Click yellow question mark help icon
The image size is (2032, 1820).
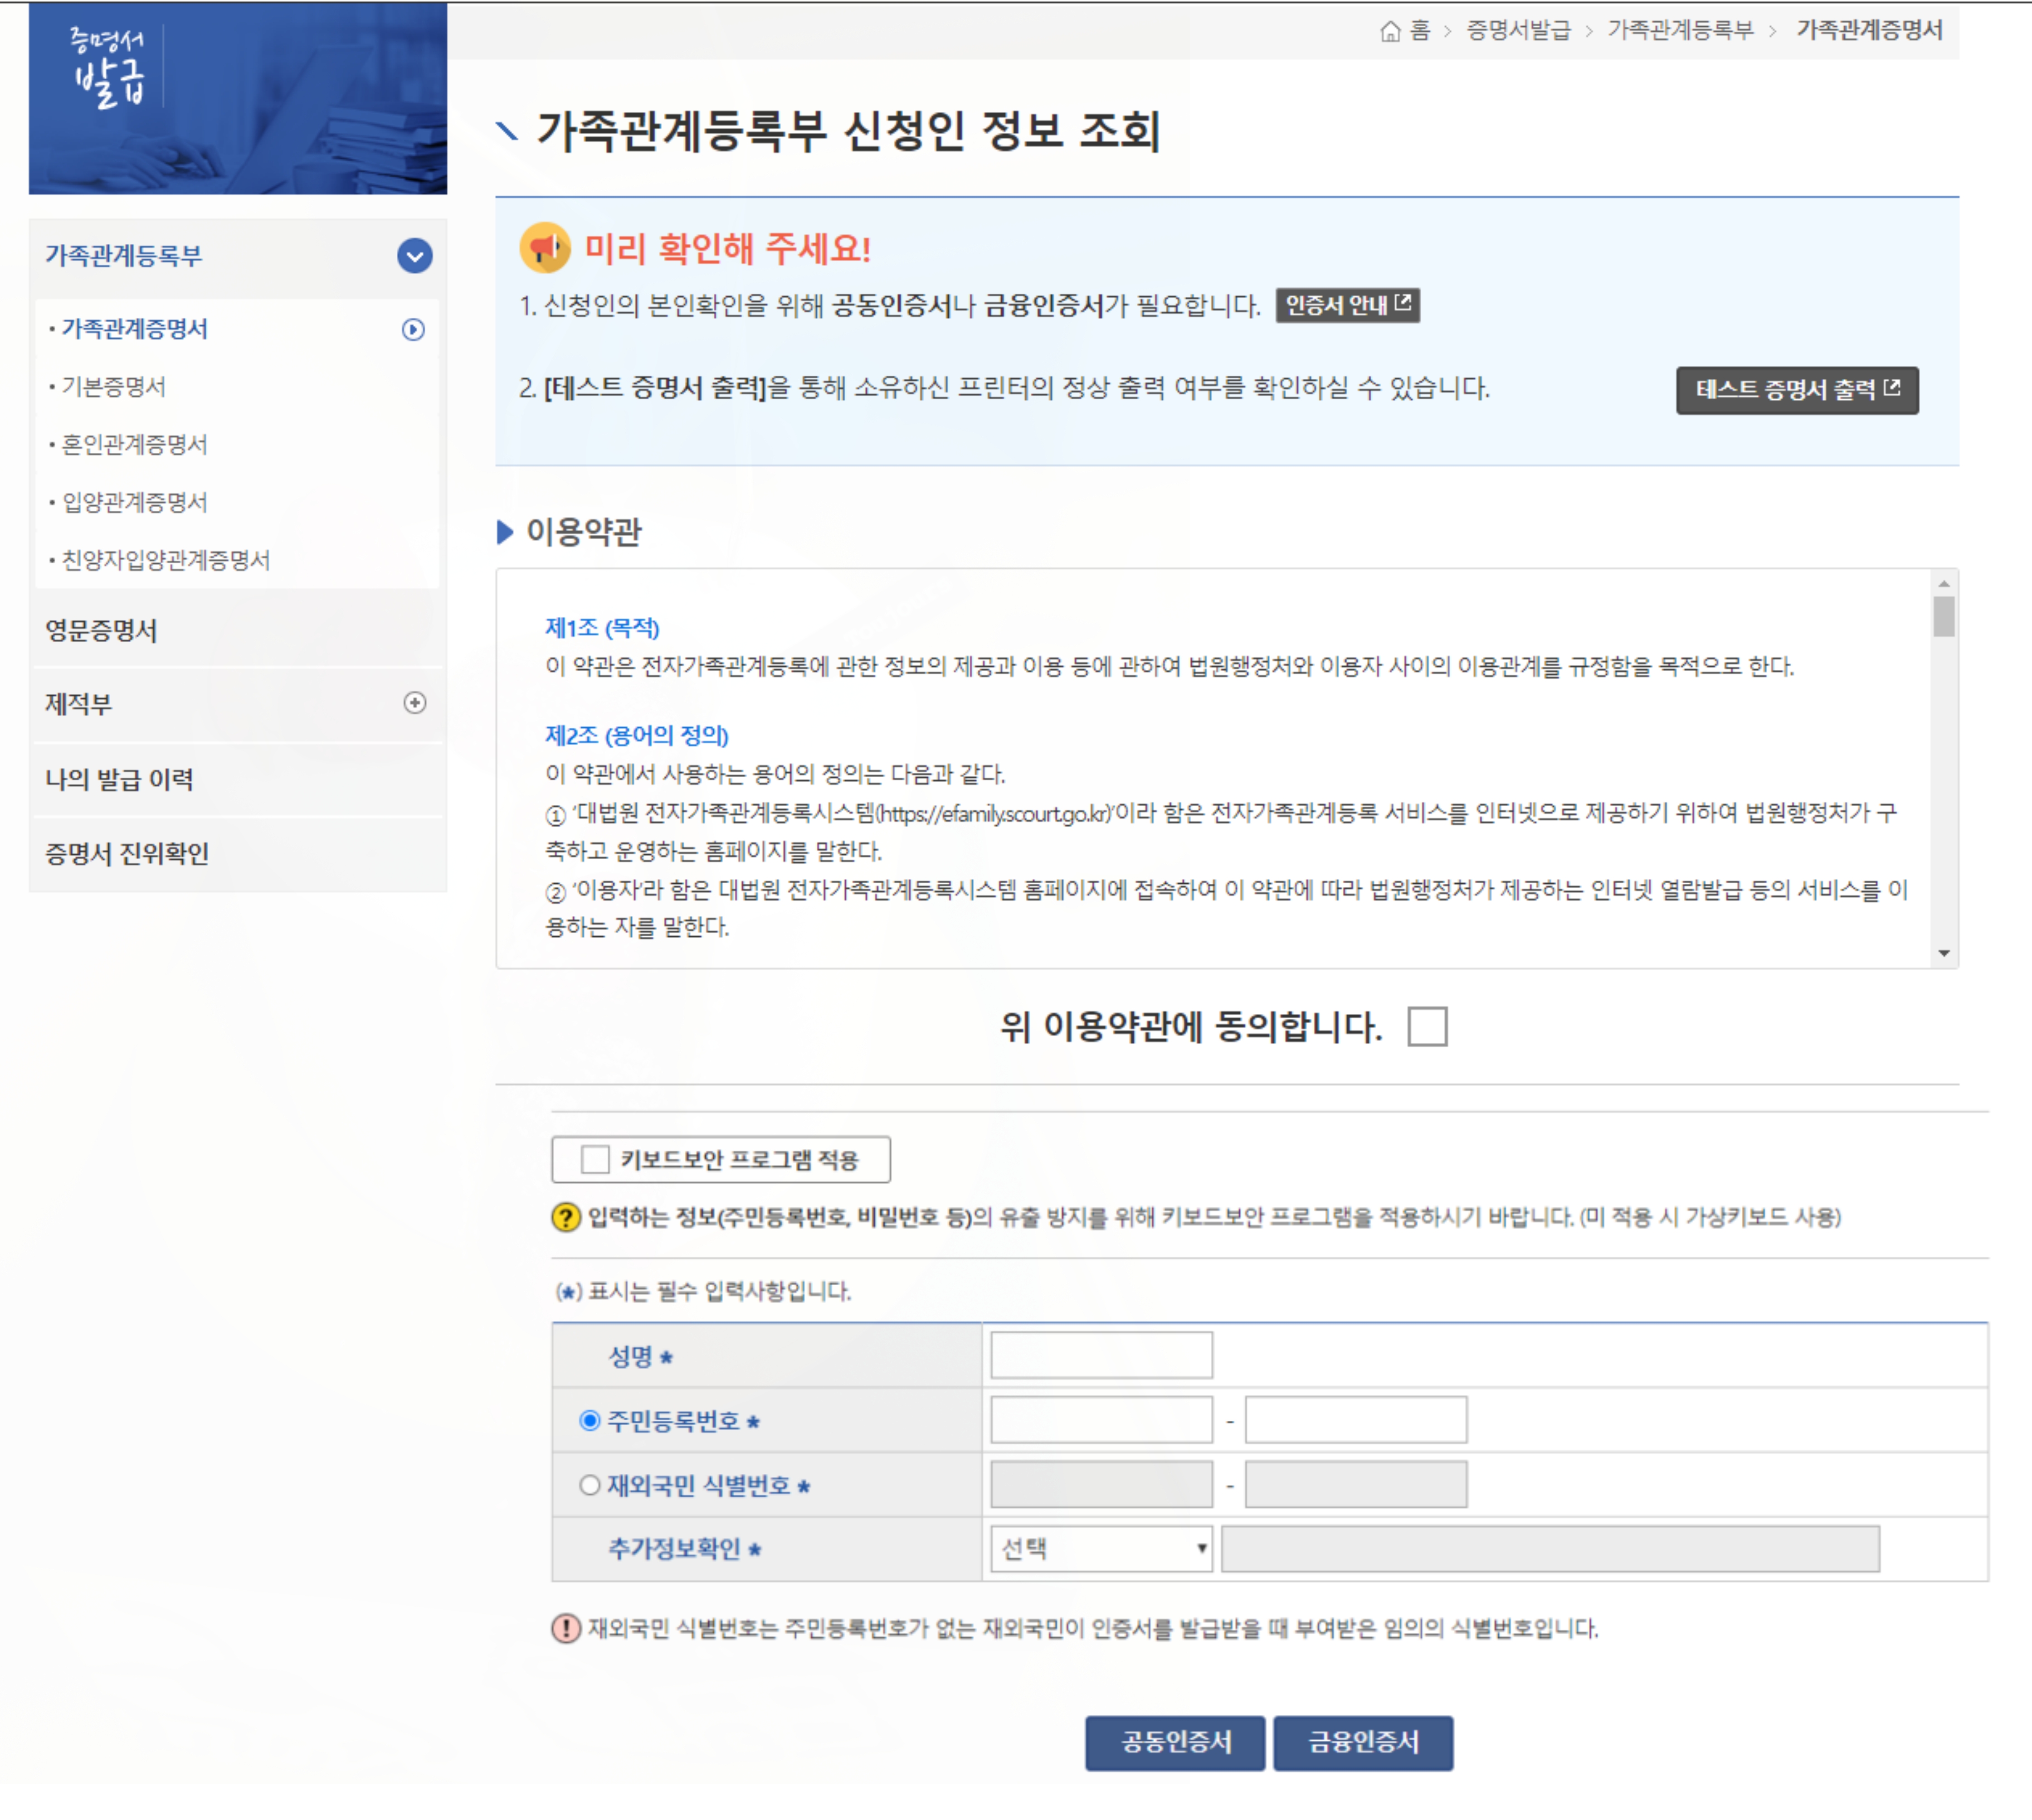565,1217
